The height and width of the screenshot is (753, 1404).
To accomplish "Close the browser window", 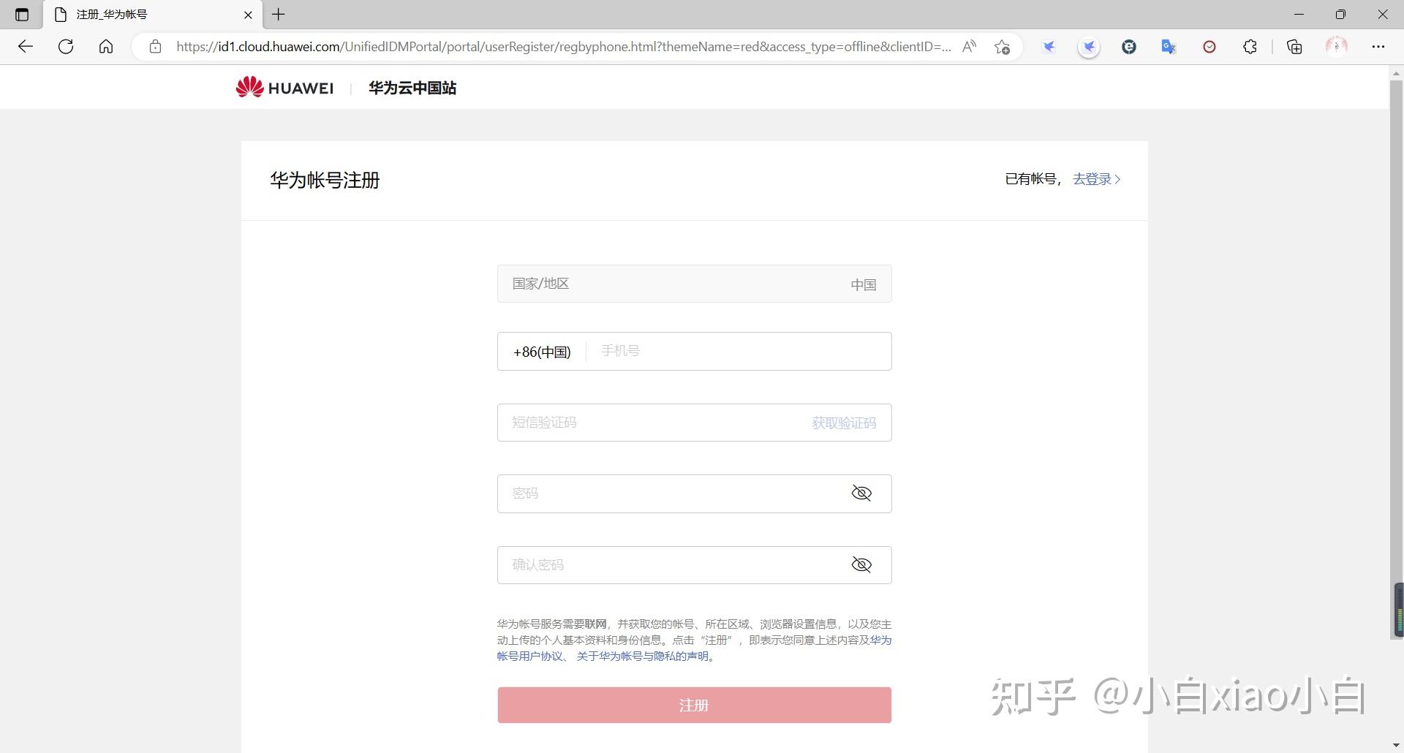I will point(1382,15).
